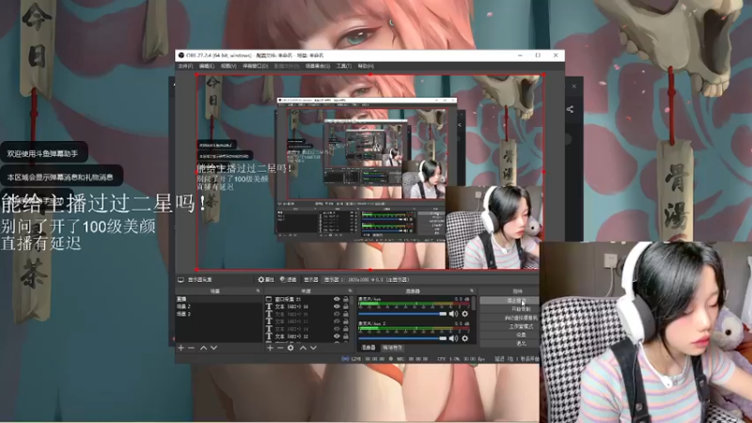This screenshot has width=752, height=423.
Task: Switch to the 混音器 tab below mixer
Action: (x=368, y=348)
